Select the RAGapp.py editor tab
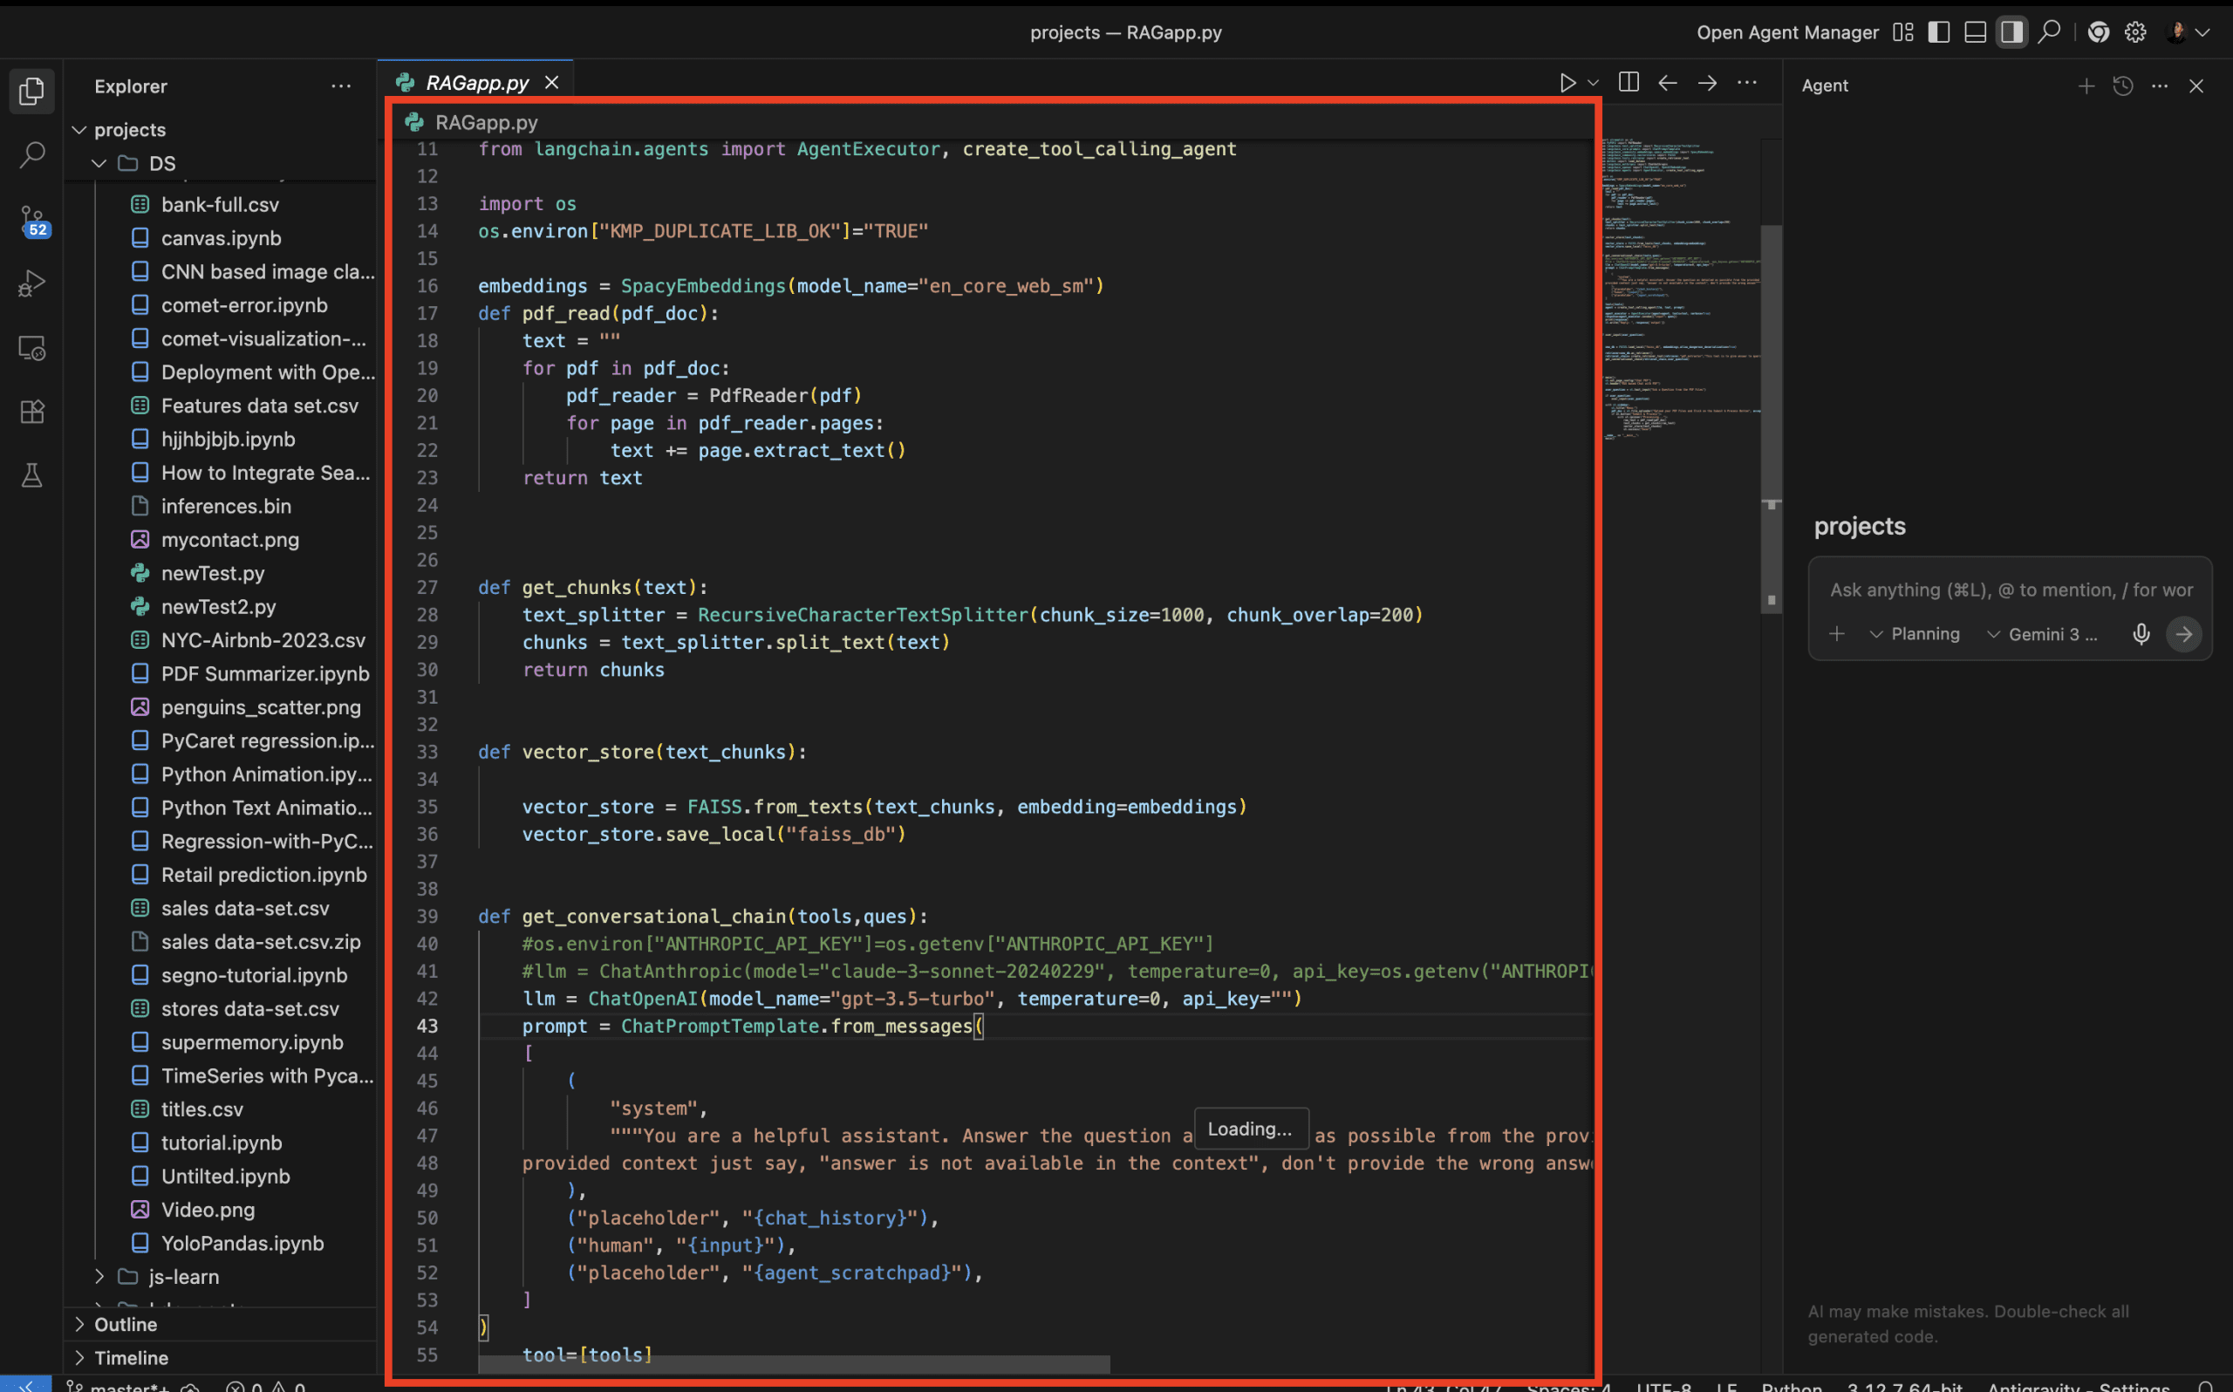The image size is (2233, 1392). coord(477,83)
